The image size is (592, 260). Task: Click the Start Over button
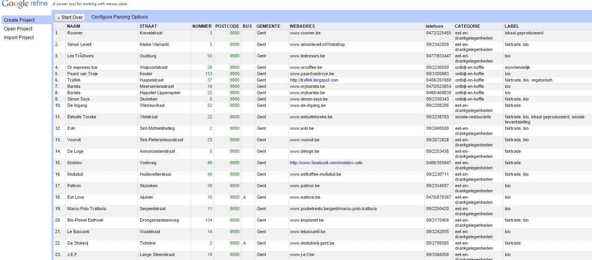tap(70, 17)
